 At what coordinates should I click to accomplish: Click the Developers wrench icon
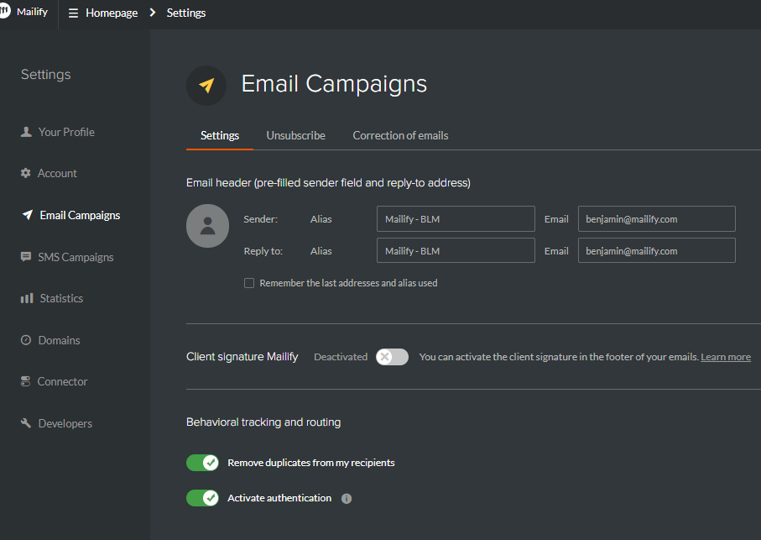coord(26,423)
